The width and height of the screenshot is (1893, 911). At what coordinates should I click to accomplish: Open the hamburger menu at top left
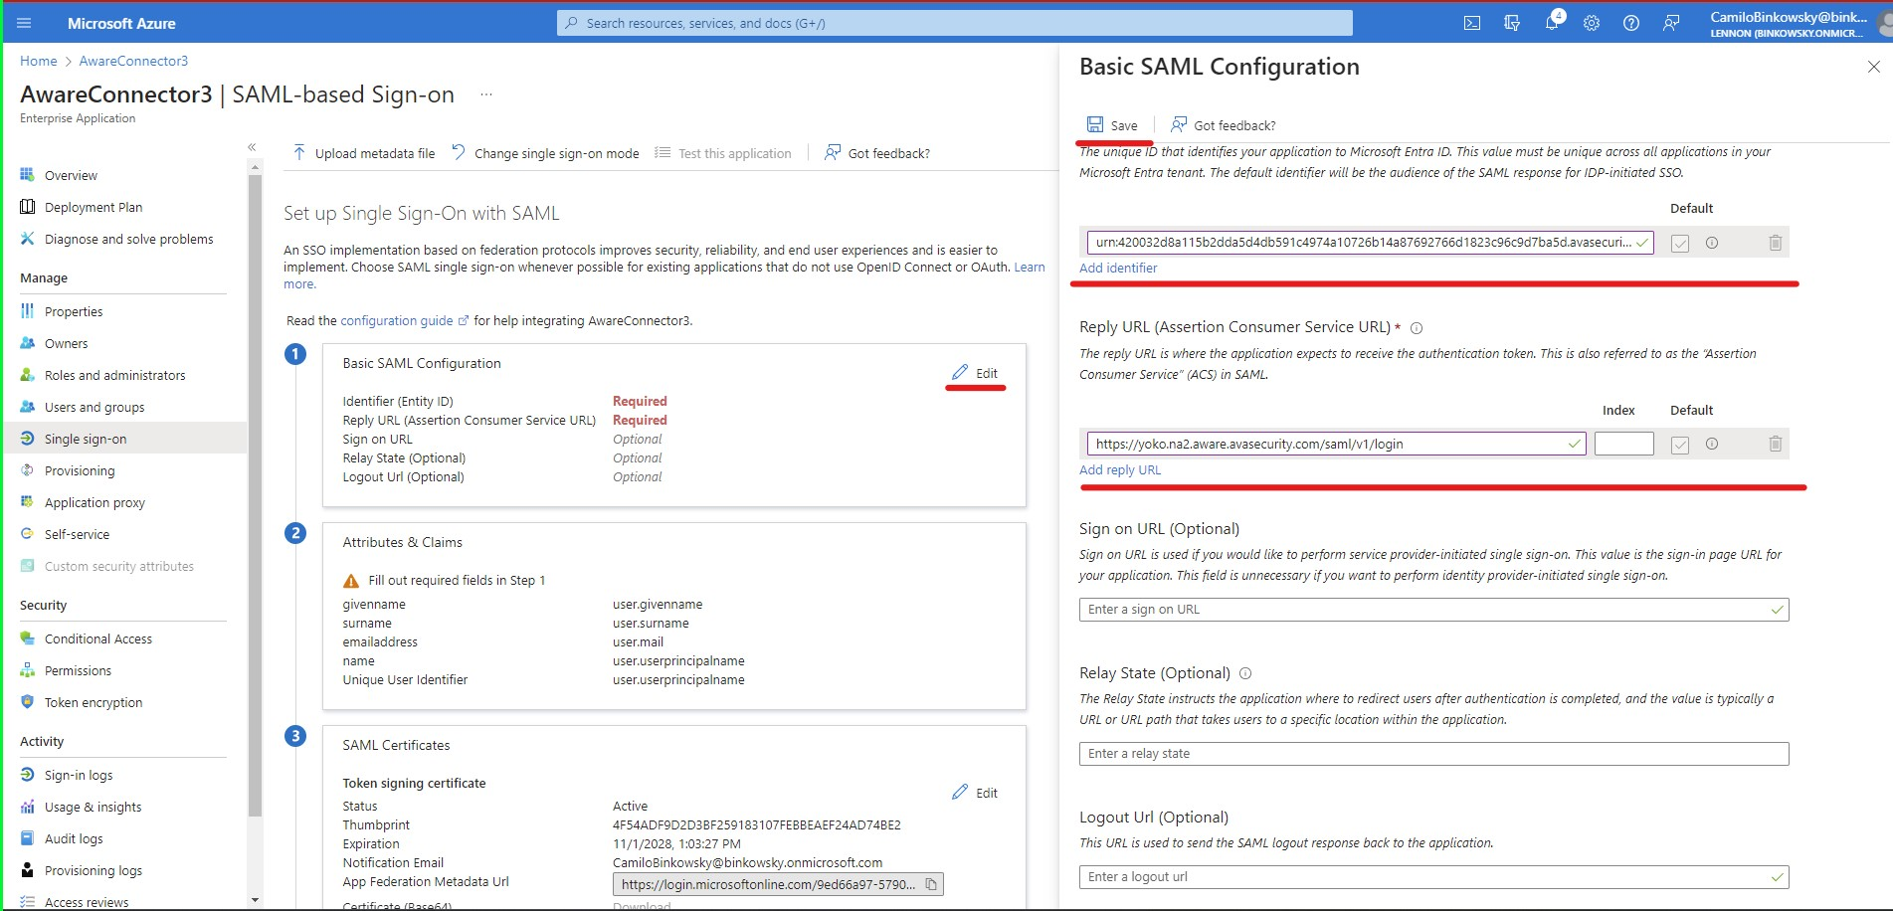23,22
